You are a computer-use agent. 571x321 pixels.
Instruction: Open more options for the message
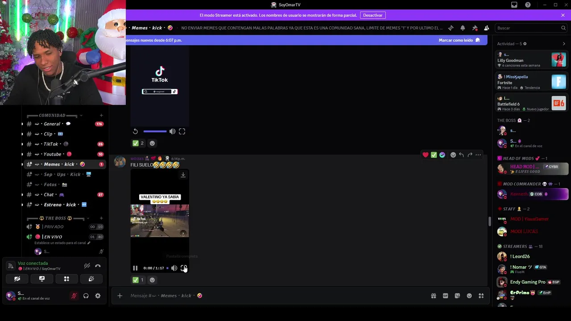[x=478, y=155]
